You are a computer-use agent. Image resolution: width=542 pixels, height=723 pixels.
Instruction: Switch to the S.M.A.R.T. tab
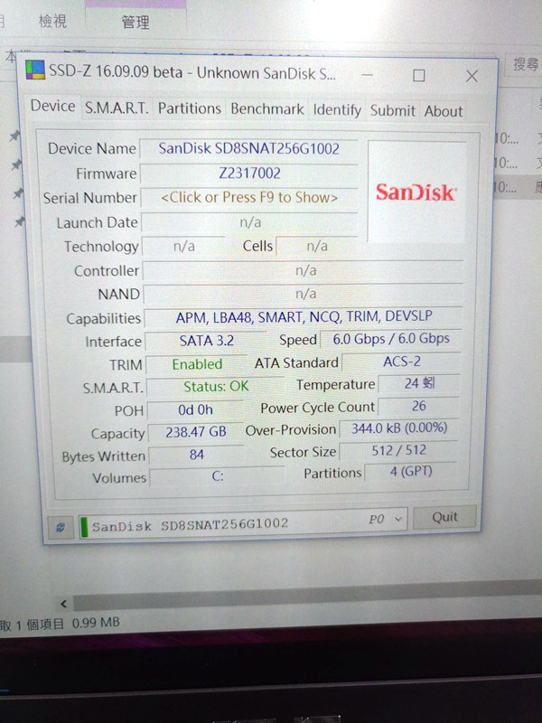(117, 108)
